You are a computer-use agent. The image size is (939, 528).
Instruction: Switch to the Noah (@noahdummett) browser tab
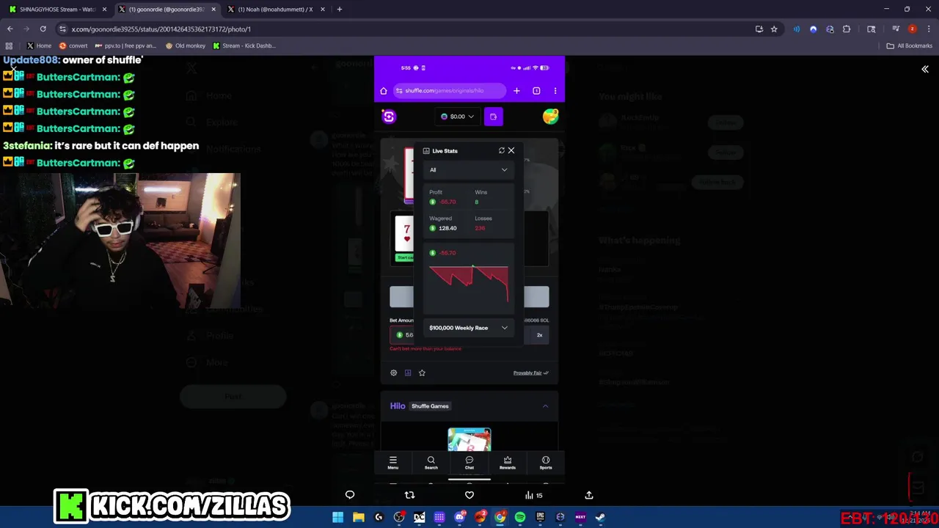277,10
